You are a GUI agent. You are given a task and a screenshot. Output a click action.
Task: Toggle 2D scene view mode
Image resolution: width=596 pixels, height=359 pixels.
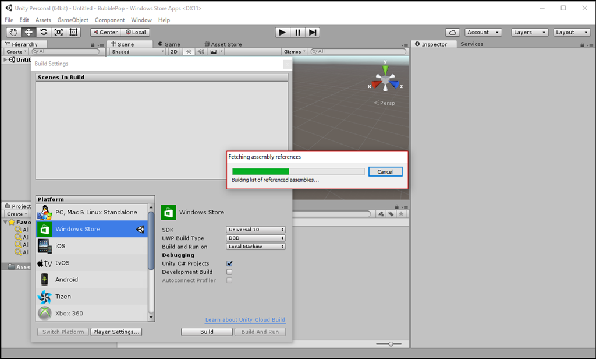click(174, 51)
